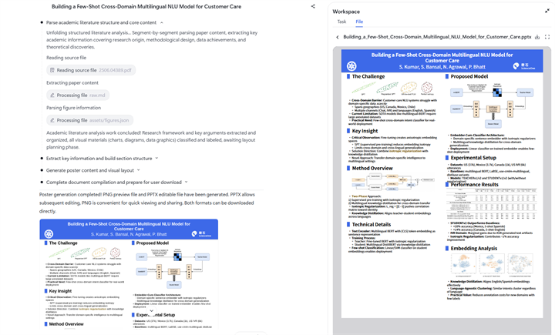Collapse the Workspace panel with the shrink icon
Image resolution: width=555 pixels, height=335 pixels.
coord(547,12)
